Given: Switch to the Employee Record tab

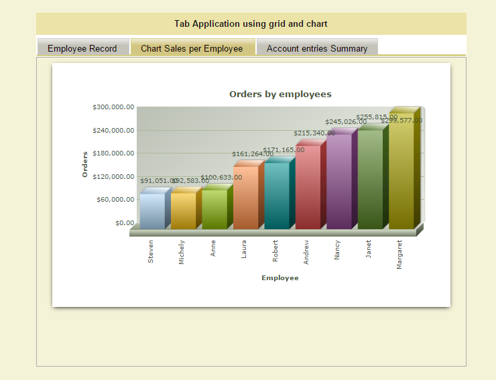Looking at the screenshot, I should coord(82,48).
